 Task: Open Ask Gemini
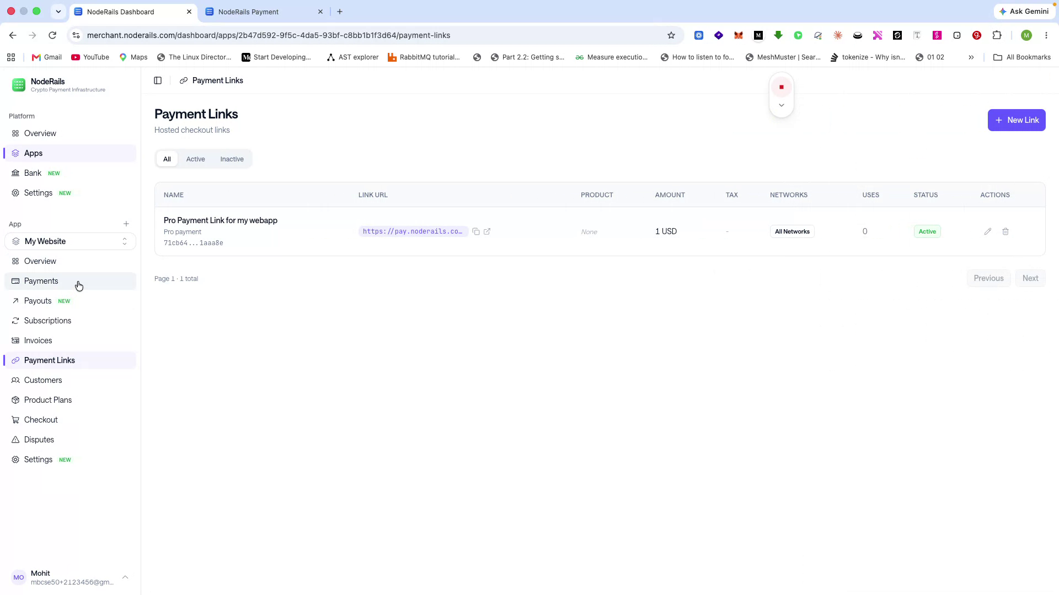tap(1024, 12)
